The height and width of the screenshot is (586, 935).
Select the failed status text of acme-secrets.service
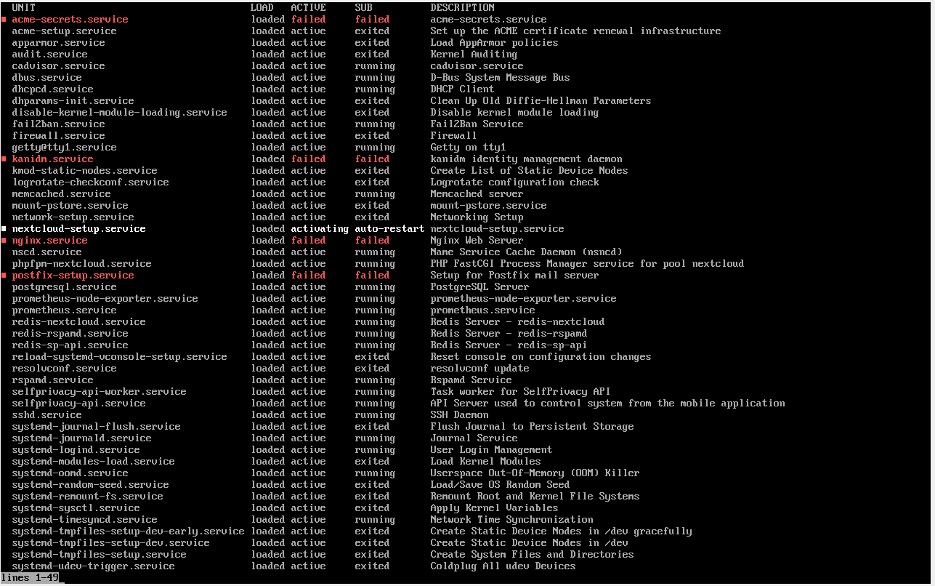[308, 19]
